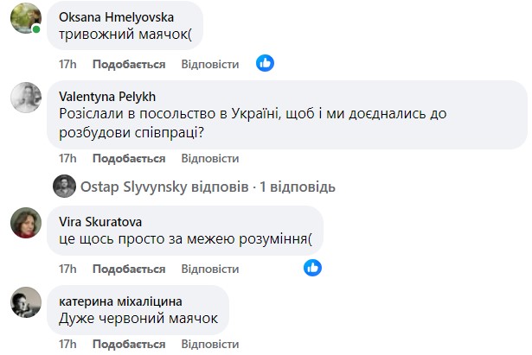This screenshot has height=355, width=532.
Task: Like катерина міхаліцина's comment via Подобається
Action: 129,345
